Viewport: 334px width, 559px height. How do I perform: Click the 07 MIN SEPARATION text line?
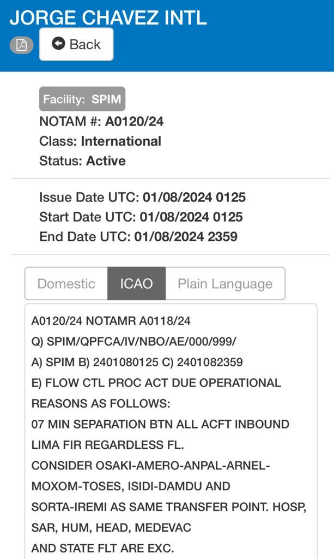tap(160, 424)
